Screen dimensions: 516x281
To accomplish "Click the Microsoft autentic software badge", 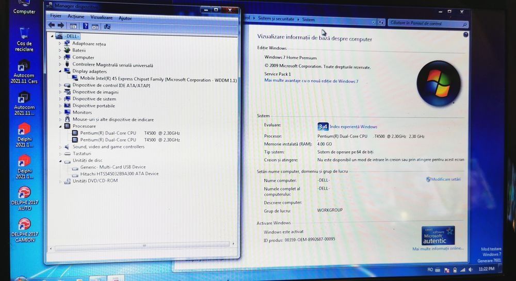I will [438, 235].
